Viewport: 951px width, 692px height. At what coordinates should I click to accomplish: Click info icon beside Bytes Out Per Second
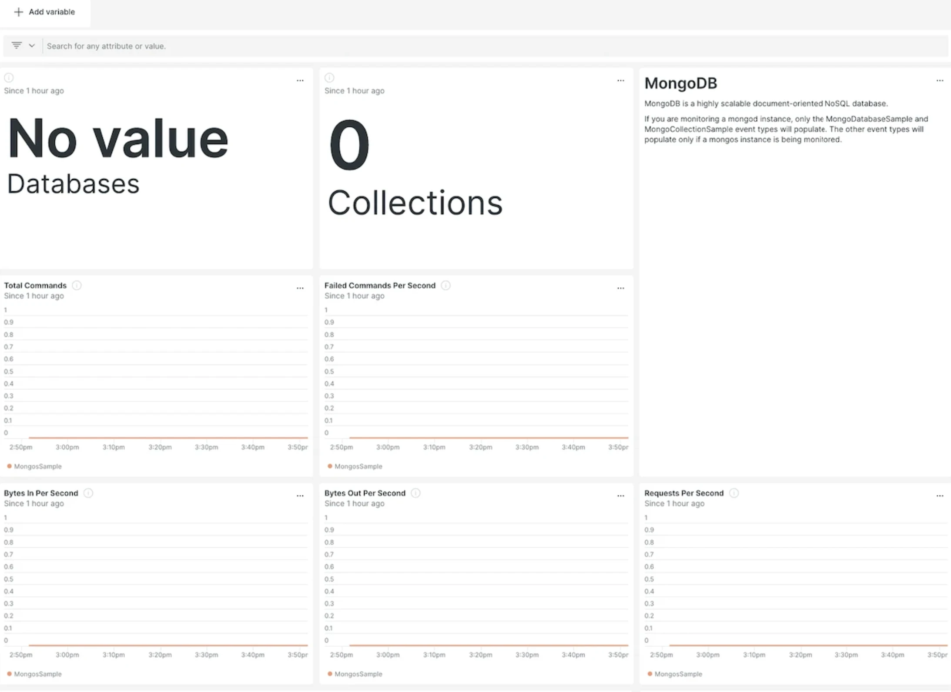pos(415,493)
